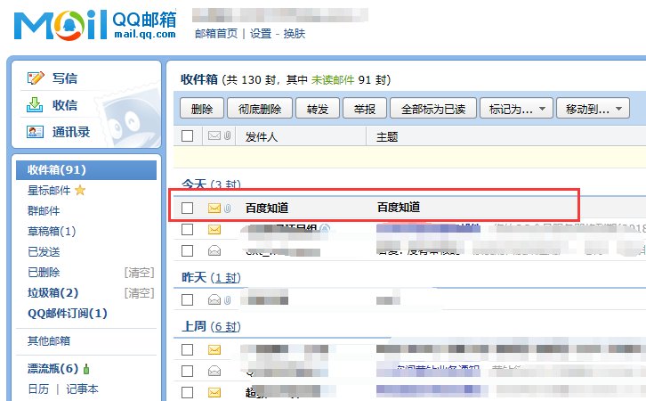Screen dimensions: 646x401
Task: Click the green bottle icon next to 漂流瓶
Action: click(86, 368)
